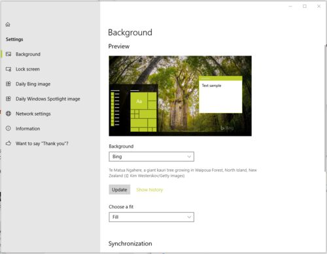Click the desktop preview image
This screenshot has height=254, width=327.
click(x=180, y=96)
